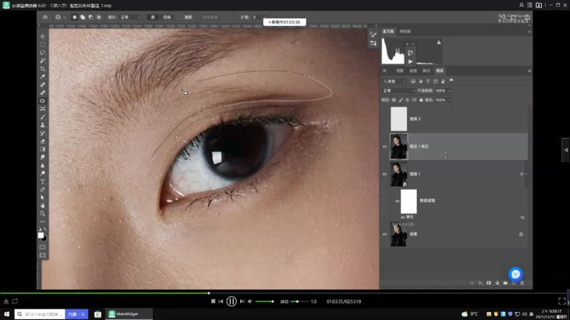Select the Crop tool

point(42,68)
